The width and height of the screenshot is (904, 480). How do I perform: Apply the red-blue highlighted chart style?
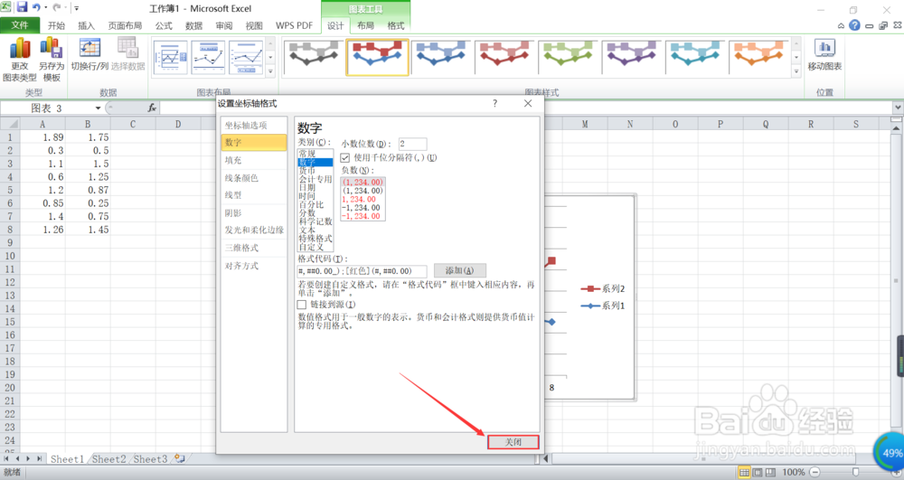[x=378, y=57]
